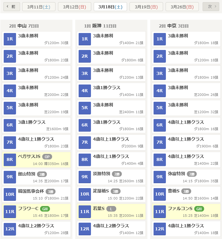Open Hanshin 8R 4歳以上1勝クラス row
Viewport: 222px width, 239px height.
click(x=111, y=159)
